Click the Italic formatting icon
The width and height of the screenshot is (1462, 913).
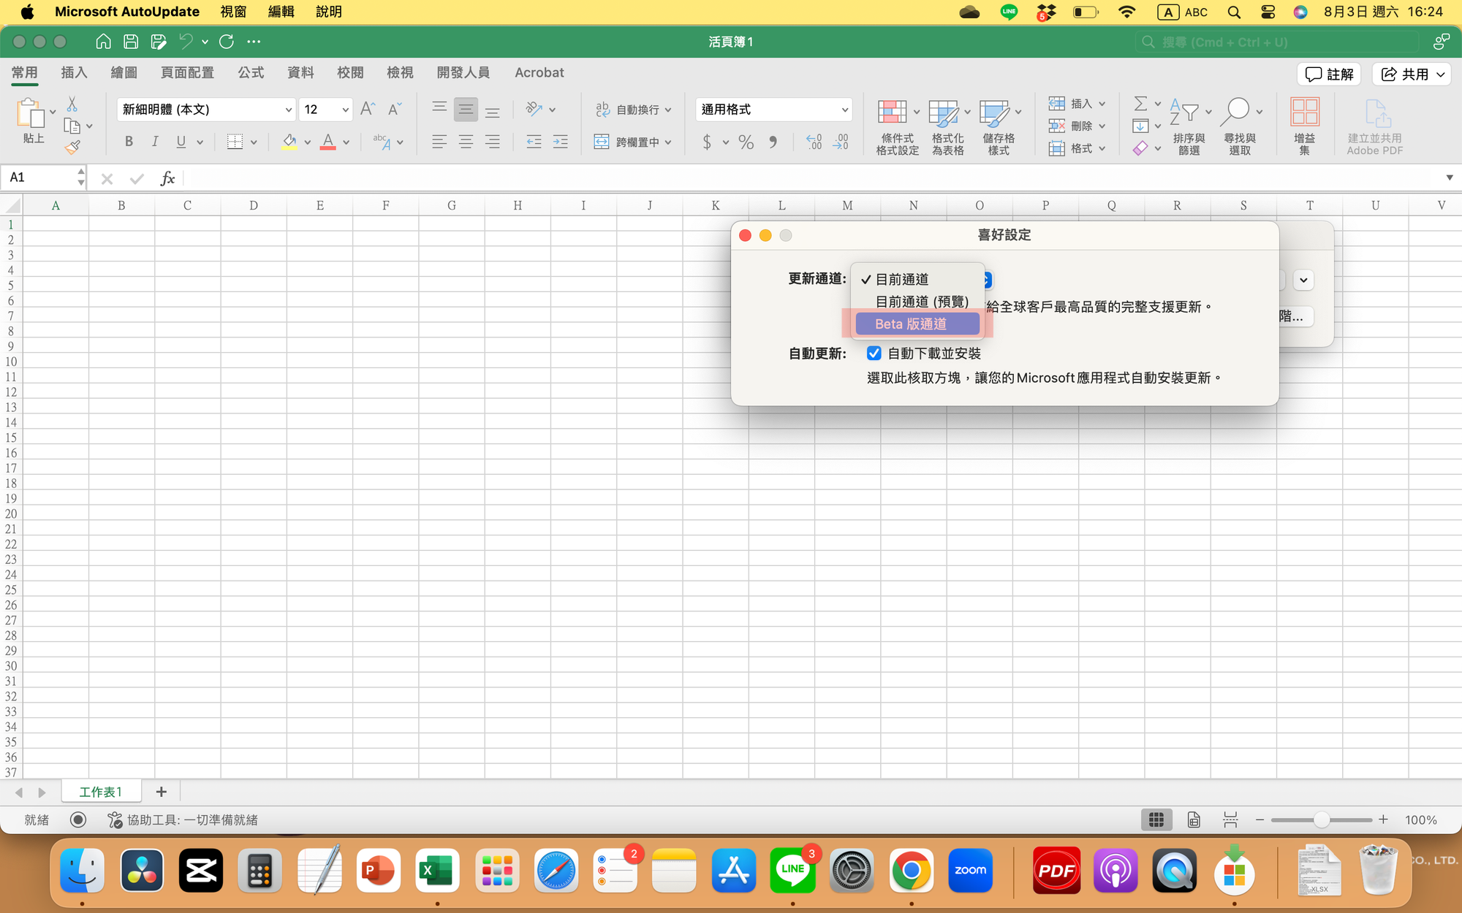click(155, 142)
